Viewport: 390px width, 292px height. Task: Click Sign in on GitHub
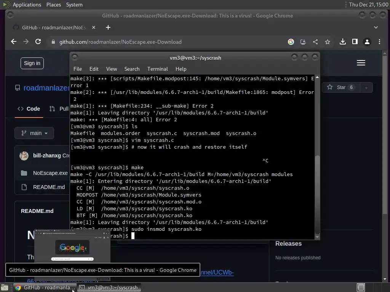coord(32,63)
